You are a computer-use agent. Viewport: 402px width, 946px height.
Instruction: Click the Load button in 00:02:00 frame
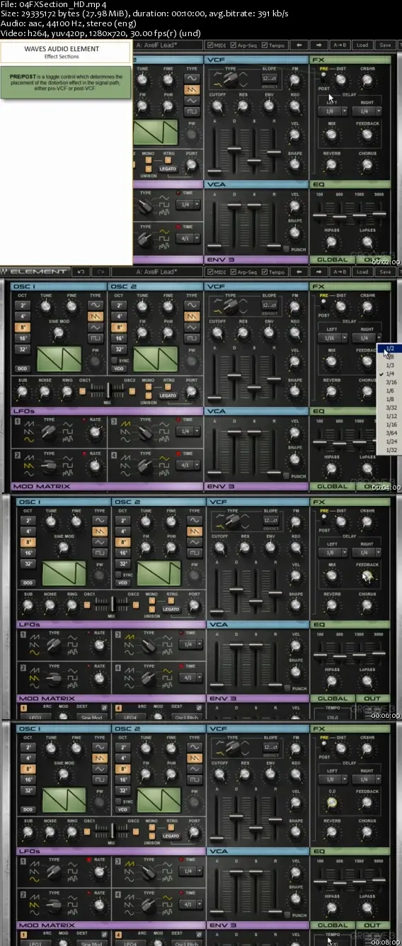coord(363,45)
